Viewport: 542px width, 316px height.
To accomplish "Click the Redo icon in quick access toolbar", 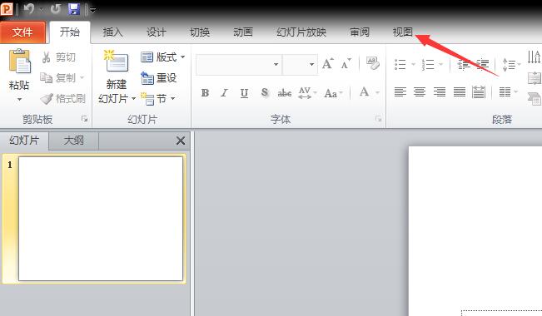I will (56, 8).
